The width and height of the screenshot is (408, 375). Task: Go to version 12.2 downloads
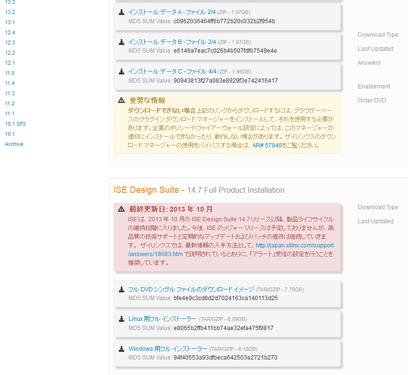click(10, 53)
